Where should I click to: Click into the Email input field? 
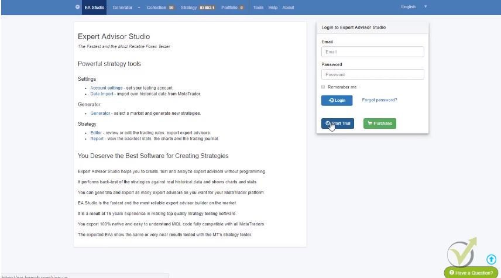(x=372, y=52)
